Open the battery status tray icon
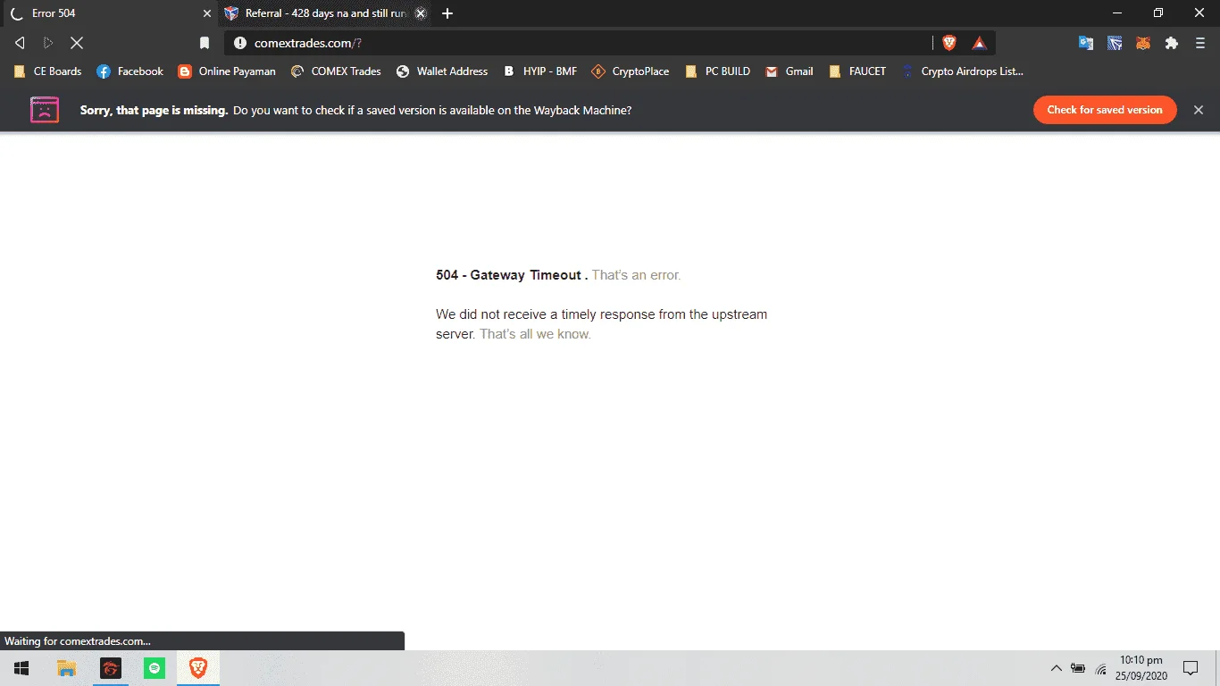 [1078, 668]
